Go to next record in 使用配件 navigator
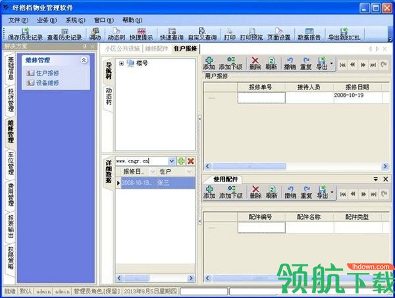The image size is (395, 298). point(363,194)
